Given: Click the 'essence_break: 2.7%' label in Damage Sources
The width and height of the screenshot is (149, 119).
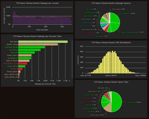Looking at the screenshot, I should [92, 13].
